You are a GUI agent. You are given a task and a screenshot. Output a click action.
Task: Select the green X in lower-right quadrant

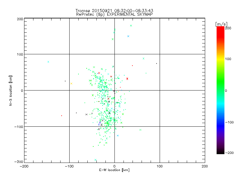[140, 130]
